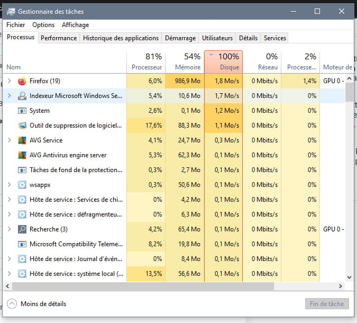Click the Fin de tâche button

[x=327, y=304]
